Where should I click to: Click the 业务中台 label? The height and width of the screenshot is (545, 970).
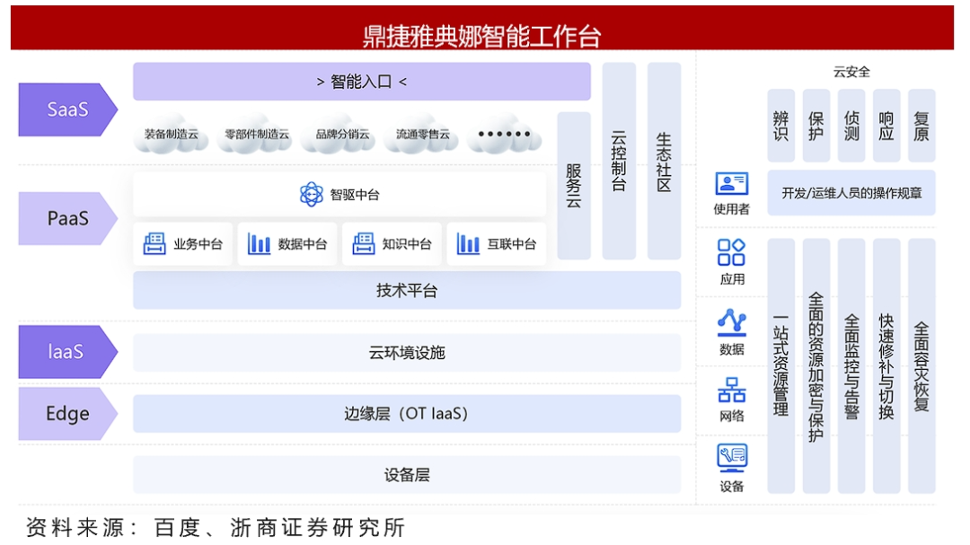(x=198, y=243)
